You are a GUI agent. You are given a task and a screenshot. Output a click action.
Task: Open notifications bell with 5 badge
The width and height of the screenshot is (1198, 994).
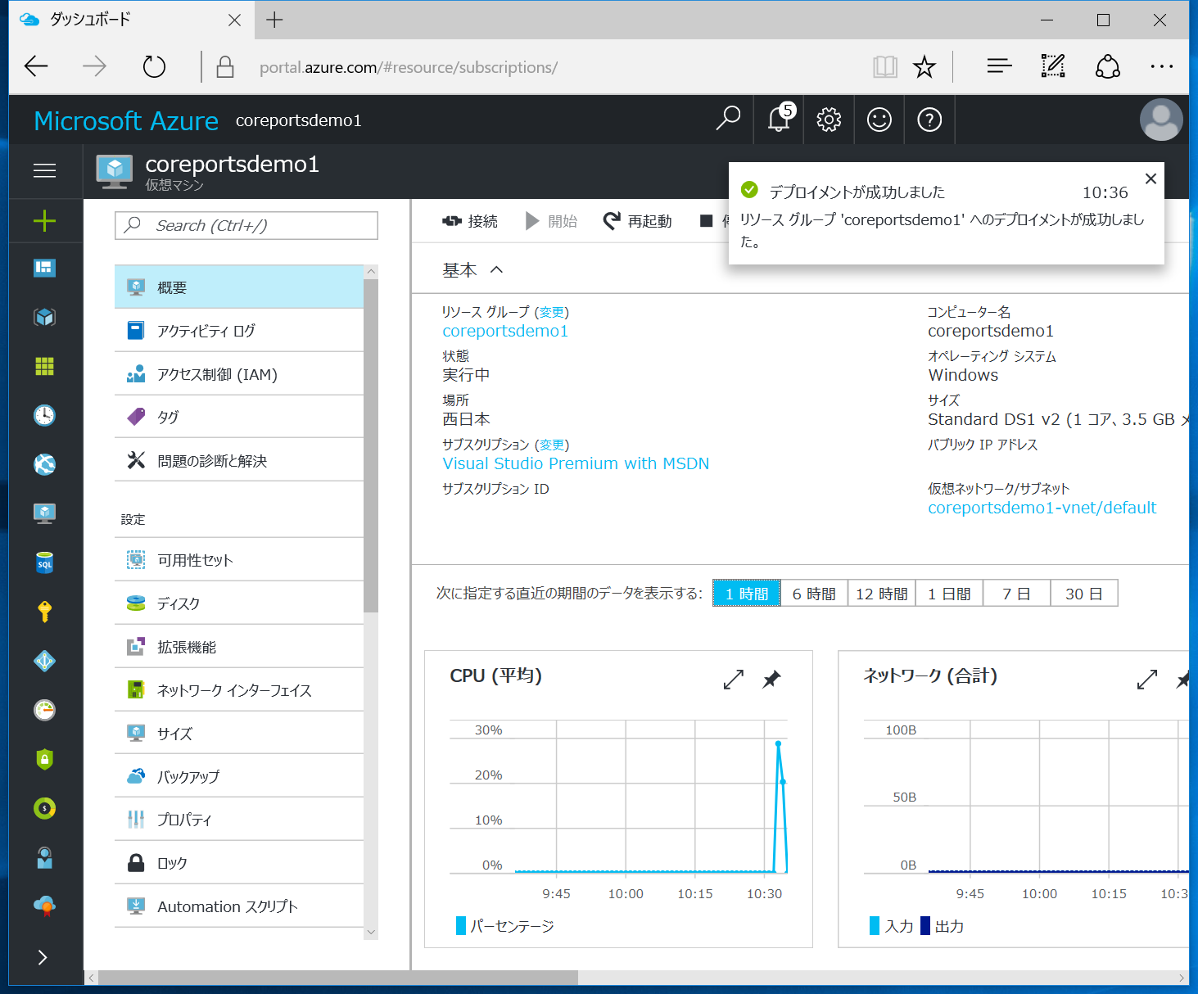point(780,120)
